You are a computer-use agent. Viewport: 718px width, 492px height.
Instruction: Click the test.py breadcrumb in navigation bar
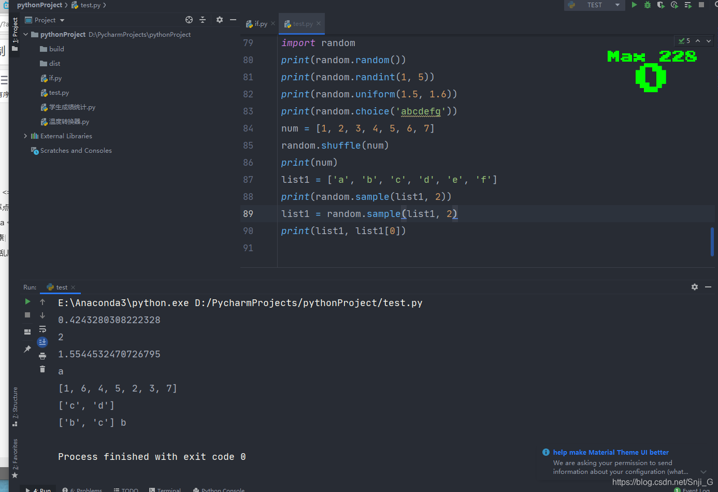point(86,5)
